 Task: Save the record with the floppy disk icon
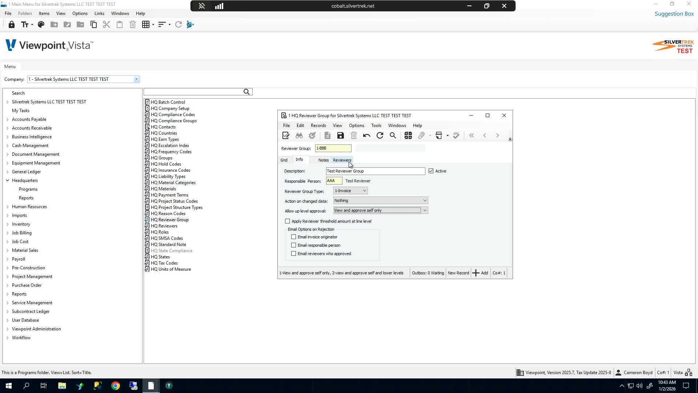[340, 136]
